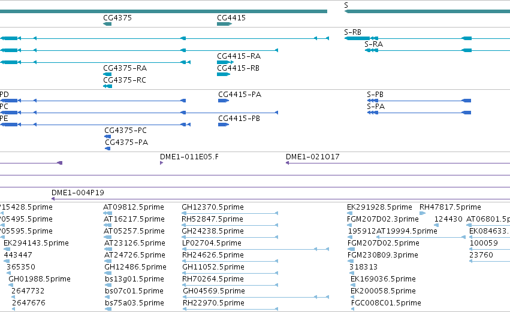Select the EK294143.5prime EST label
Viewport: 510px width, 312px height.
[36, 243]
